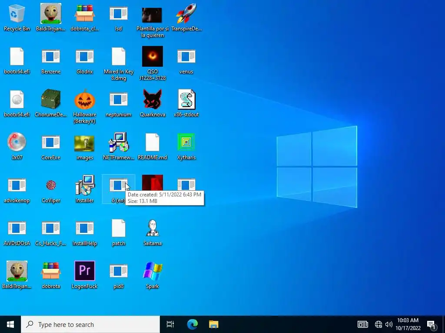Open Task View from the taskbar
This screenshot has height=333, width=445.
click(170, 324)
